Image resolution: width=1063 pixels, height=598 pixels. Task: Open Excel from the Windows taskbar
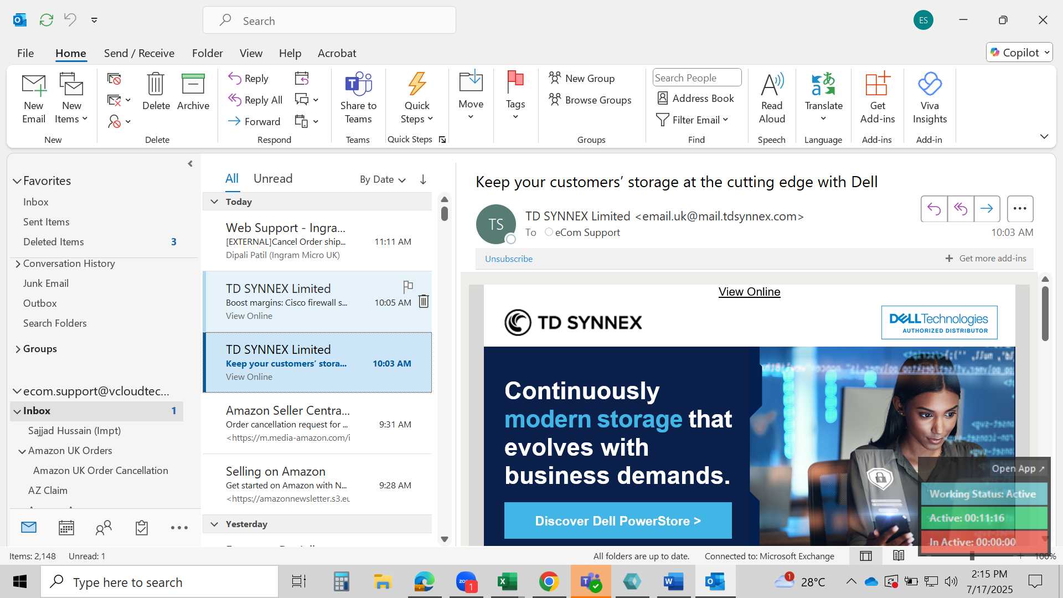tap(507, 582)
